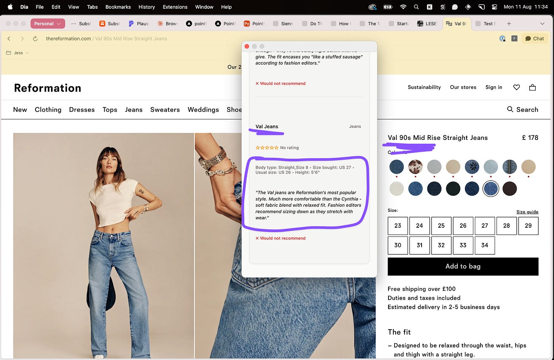
Task: Click Add to bag button
Action: point(463,266)
